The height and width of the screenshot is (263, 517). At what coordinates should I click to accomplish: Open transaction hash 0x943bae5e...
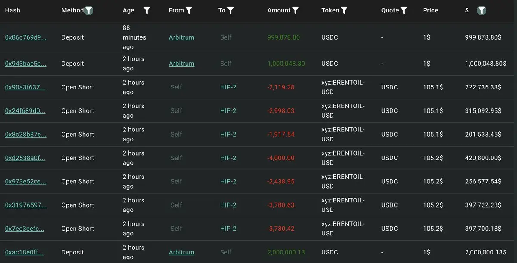[x=25, y=64]
